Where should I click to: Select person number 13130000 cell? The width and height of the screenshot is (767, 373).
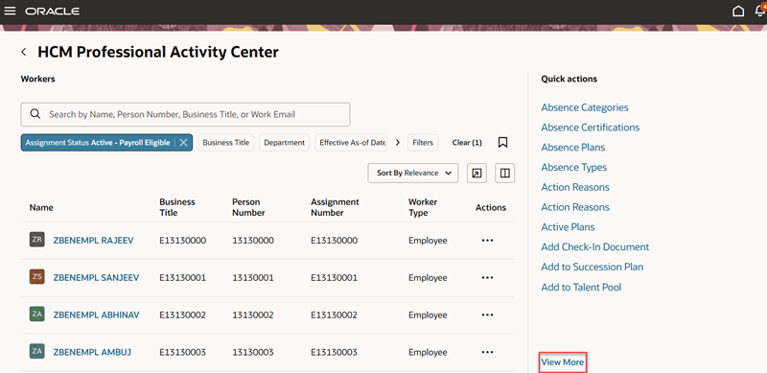253,241
